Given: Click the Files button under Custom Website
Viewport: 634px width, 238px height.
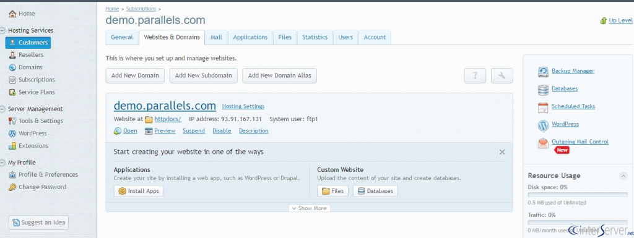Looking at the screenshot, I should (x=332, y=191).
